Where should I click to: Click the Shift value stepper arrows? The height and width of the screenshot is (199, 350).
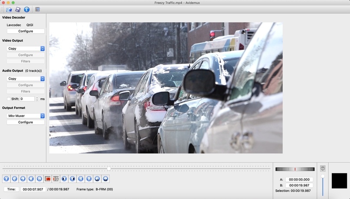click(x=37, y=99)
